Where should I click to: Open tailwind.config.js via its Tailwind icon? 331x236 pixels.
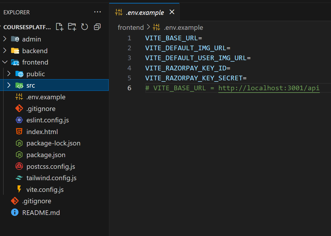[x=19, y=178]
